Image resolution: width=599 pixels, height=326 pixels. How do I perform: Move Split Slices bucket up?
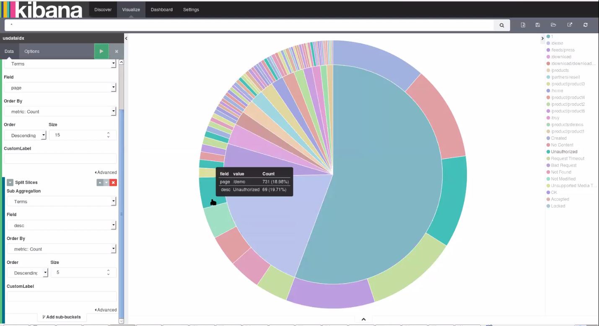pyautogui.click(x=99, y=183)
